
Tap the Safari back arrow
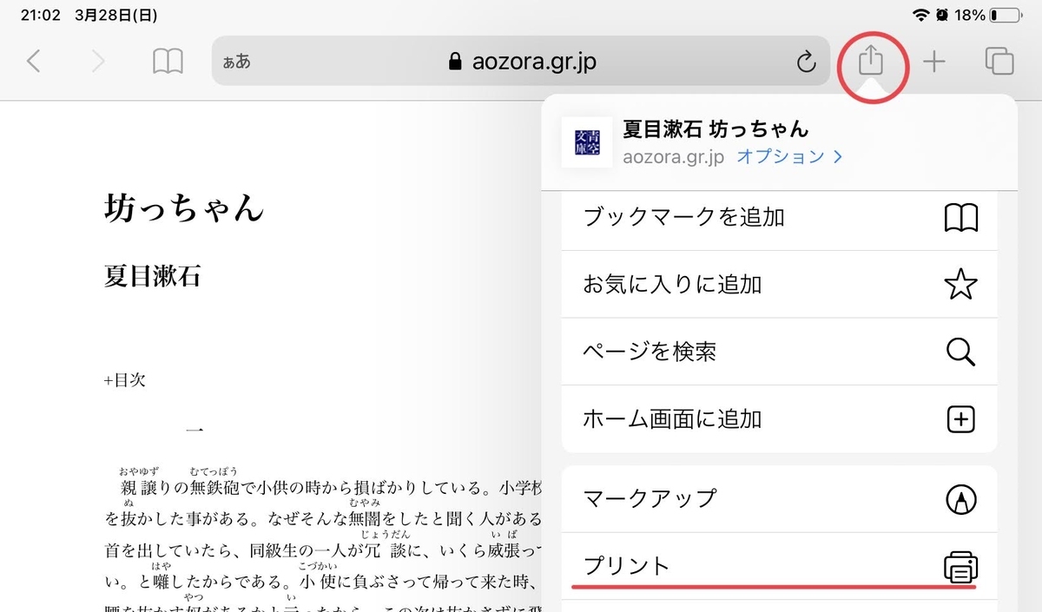pos(34,61)
